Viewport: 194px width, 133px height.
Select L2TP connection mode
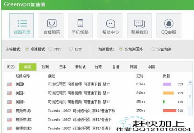click(x=71, y=49)
